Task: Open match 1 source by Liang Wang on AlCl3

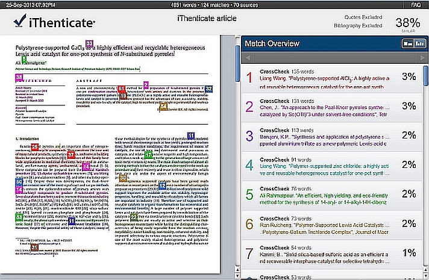Action: (331, 79)
